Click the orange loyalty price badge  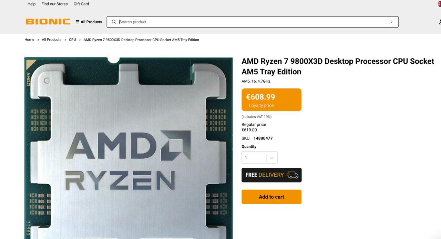click(x=271, y=100)
